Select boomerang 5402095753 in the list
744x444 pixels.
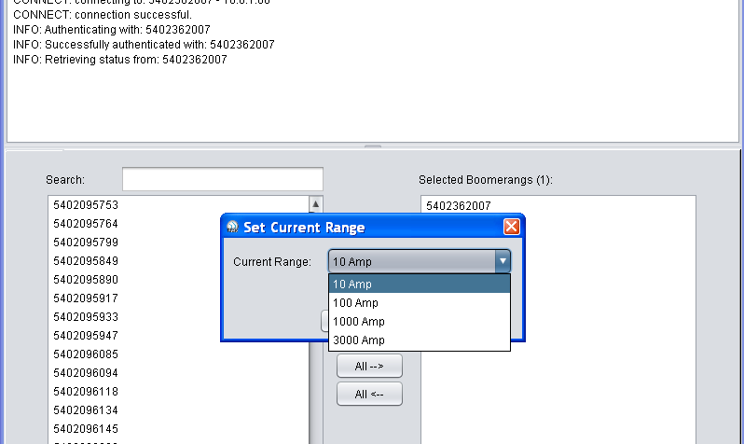tap(178, 205)
